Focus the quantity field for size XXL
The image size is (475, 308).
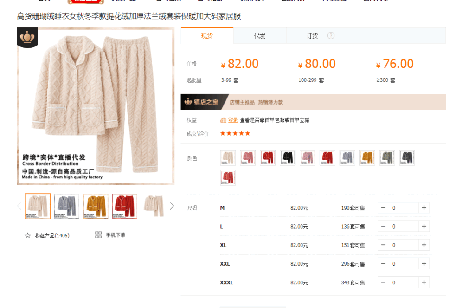coord(404,264)
